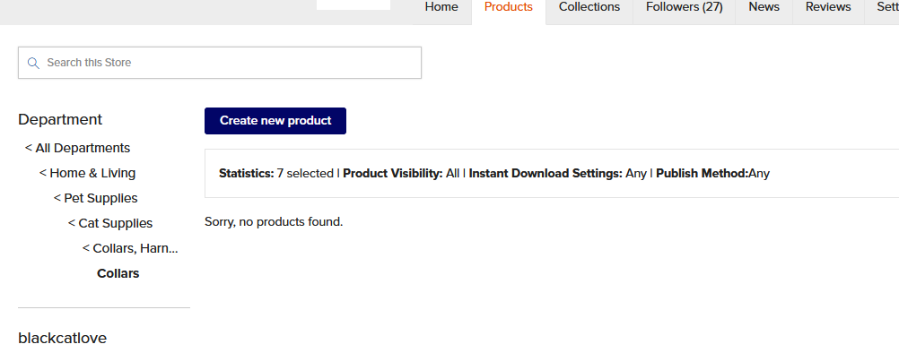This screenshot has height=353, width=899.
Task: View the Followers (27) tab
Action: coord(684,7)
